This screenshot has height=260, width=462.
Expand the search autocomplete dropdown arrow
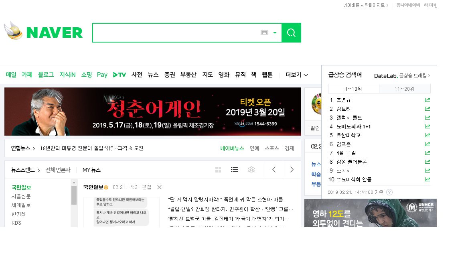tap(275, 33)
